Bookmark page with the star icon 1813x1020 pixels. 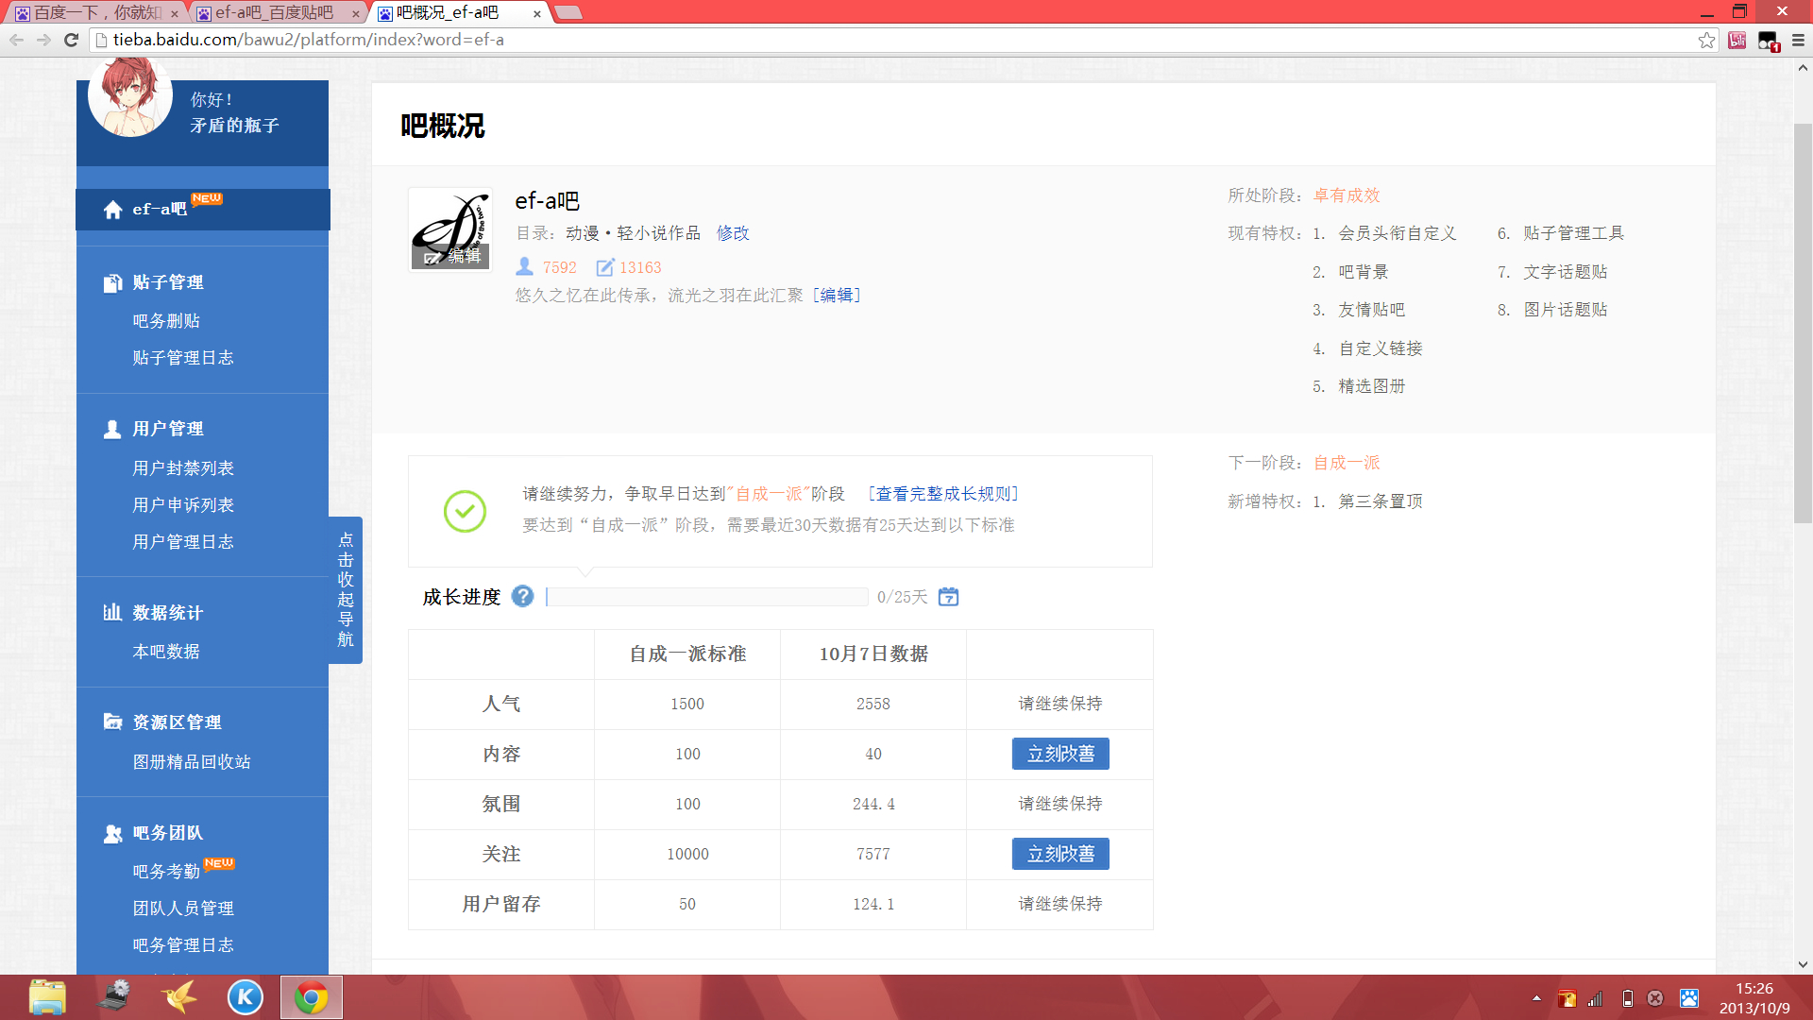click(x=1706, y=40)
